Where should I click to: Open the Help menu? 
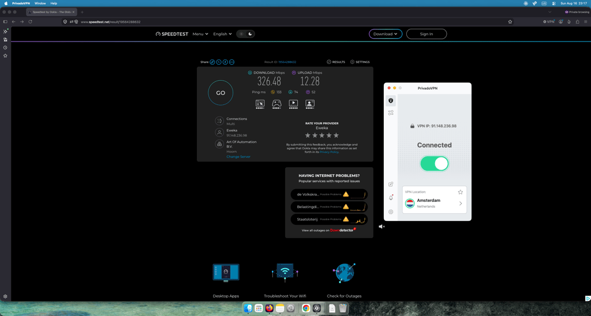pos(54,3)
